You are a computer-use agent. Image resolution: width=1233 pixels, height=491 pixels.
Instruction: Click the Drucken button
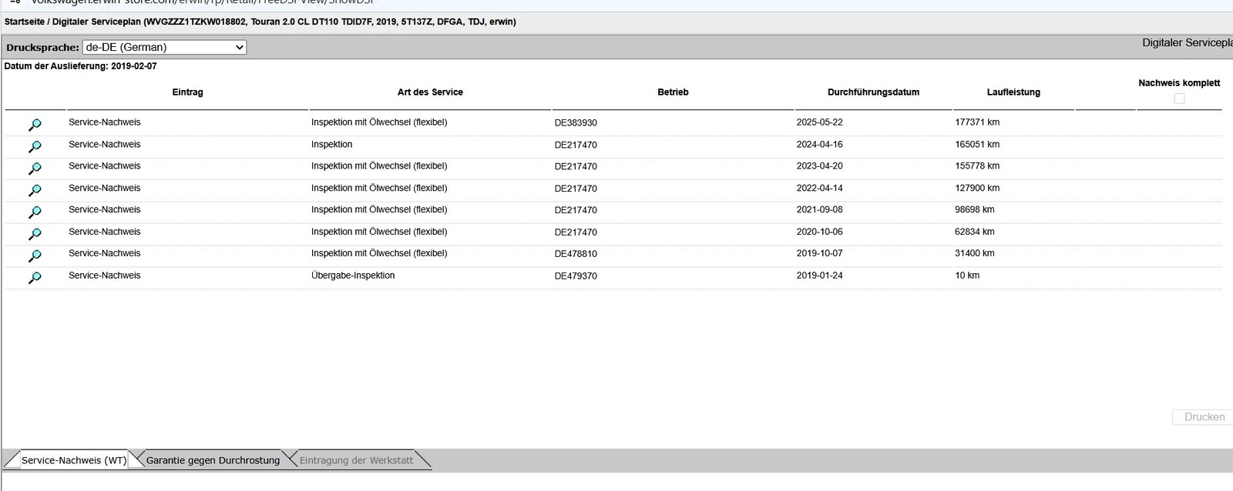[x=1204, y=417]
